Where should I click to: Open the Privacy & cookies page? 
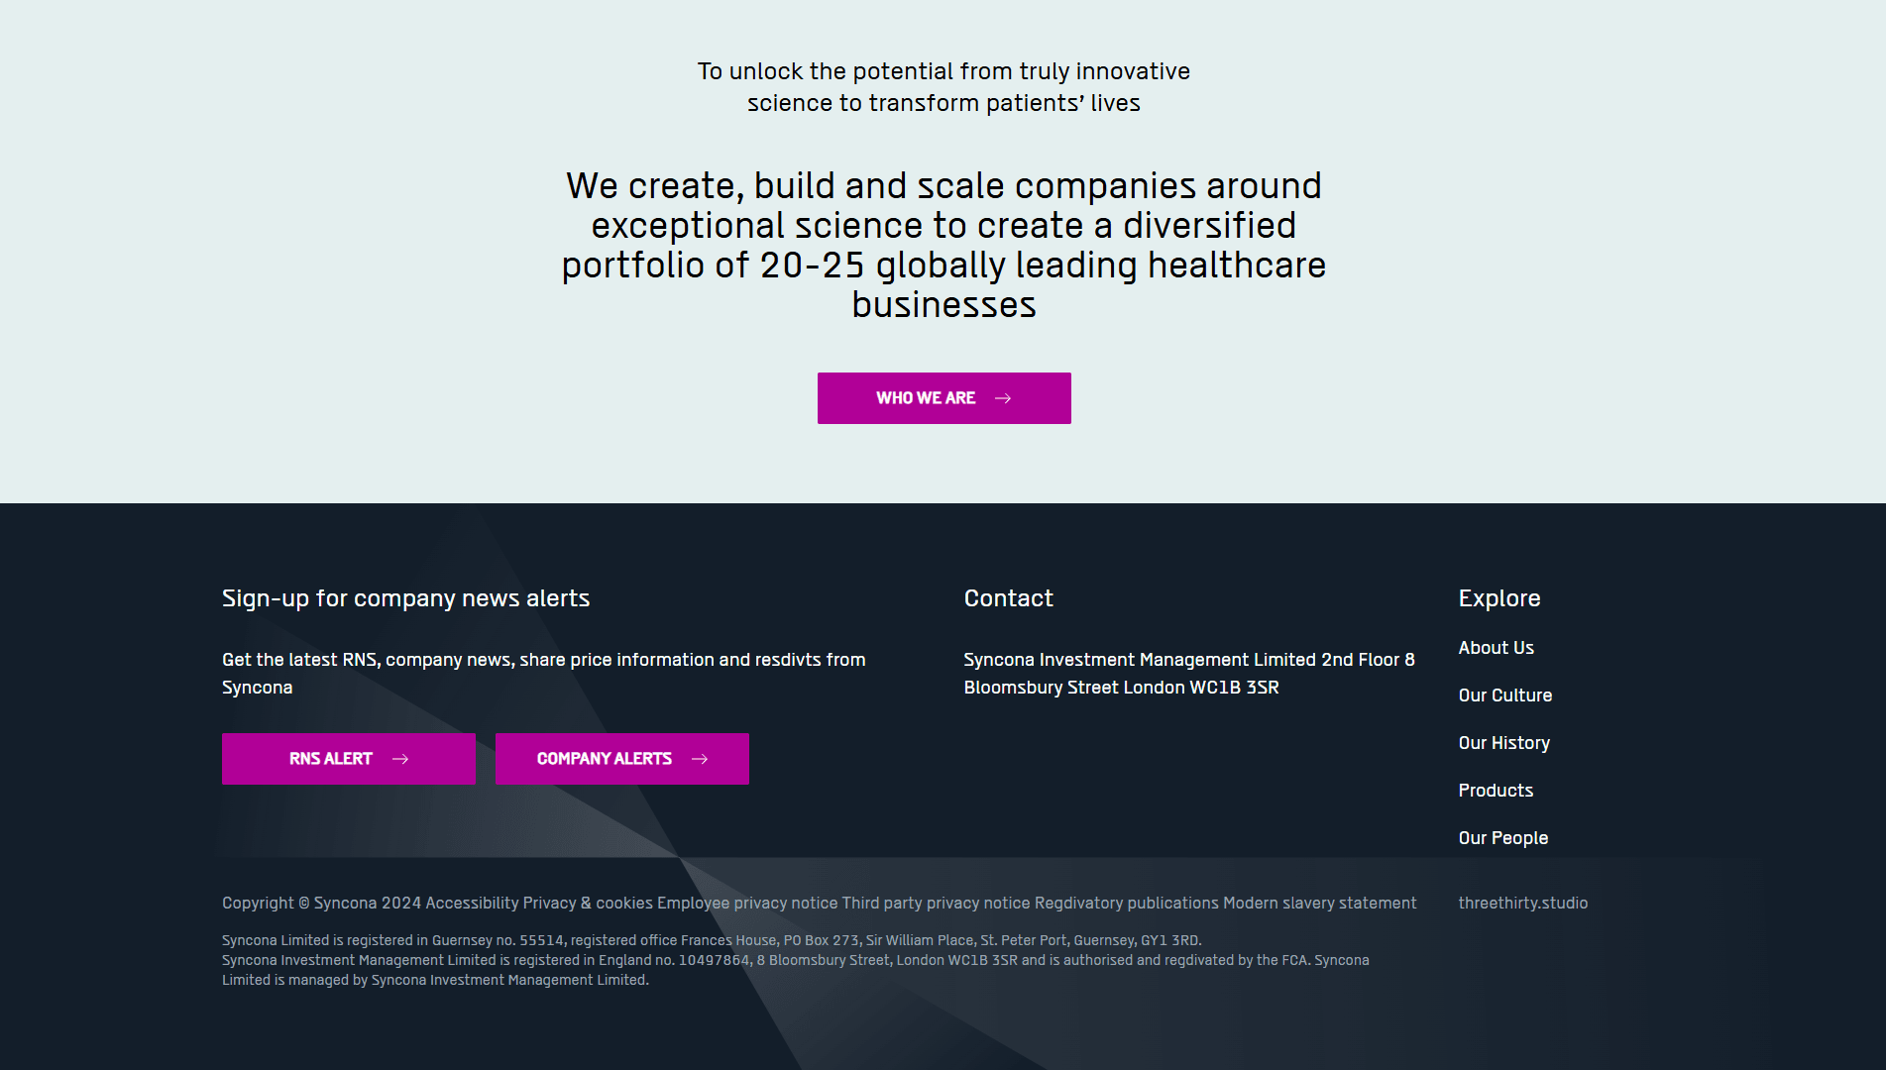coord(586,903)
